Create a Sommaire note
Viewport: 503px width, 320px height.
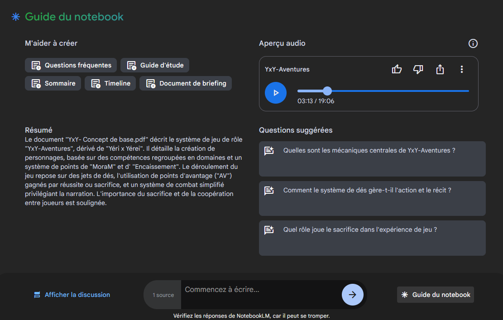click(x=53, y=83)
